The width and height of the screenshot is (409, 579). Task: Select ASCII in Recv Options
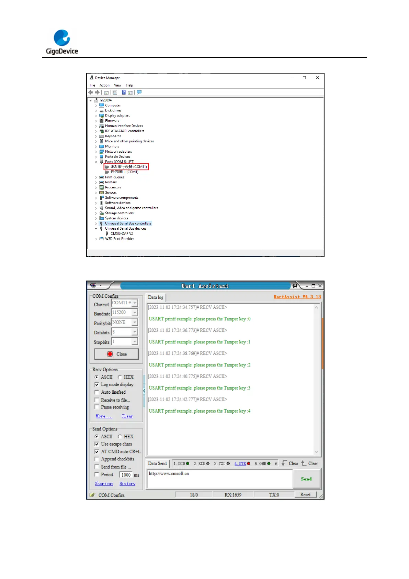96,377
